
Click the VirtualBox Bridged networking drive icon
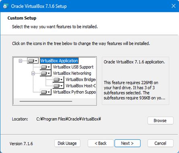(56, 80)
